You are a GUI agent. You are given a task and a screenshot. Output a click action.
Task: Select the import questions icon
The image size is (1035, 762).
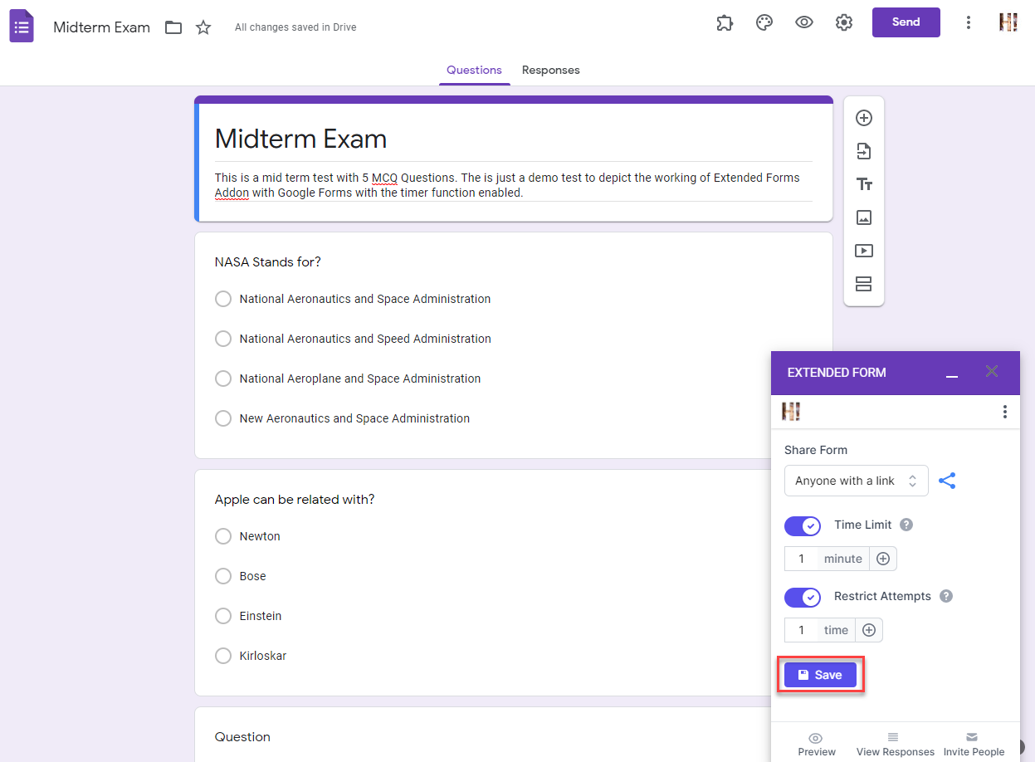(x=864, y=151)
